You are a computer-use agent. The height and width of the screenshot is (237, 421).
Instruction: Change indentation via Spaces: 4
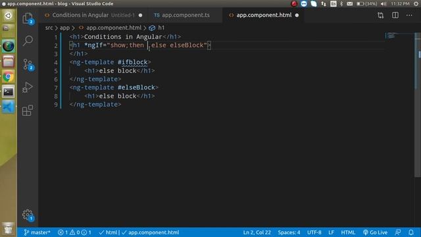click(289, 232)
